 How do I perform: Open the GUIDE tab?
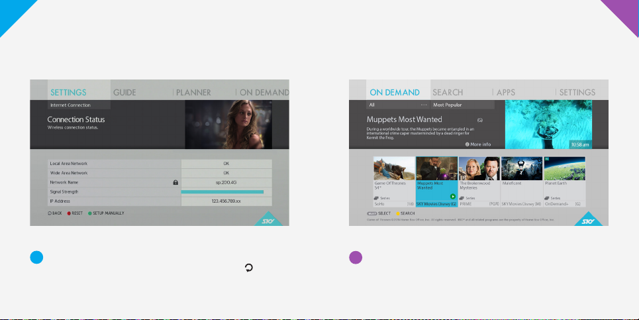coord(124,93)
